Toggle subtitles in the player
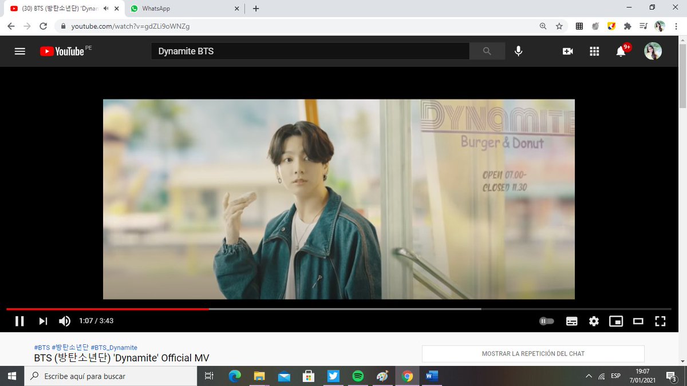This screenshot has width=687, height=386. 571,321
